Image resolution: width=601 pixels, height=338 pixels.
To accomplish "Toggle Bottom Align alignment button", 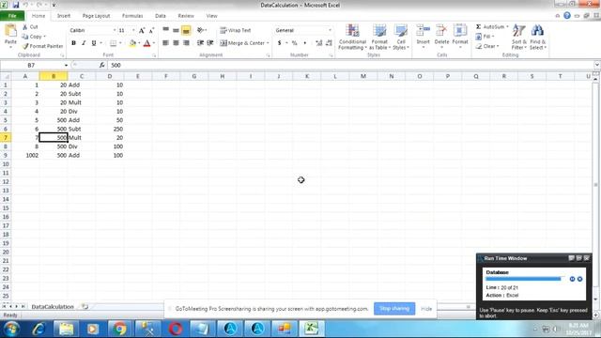I will tap(186, 30).
